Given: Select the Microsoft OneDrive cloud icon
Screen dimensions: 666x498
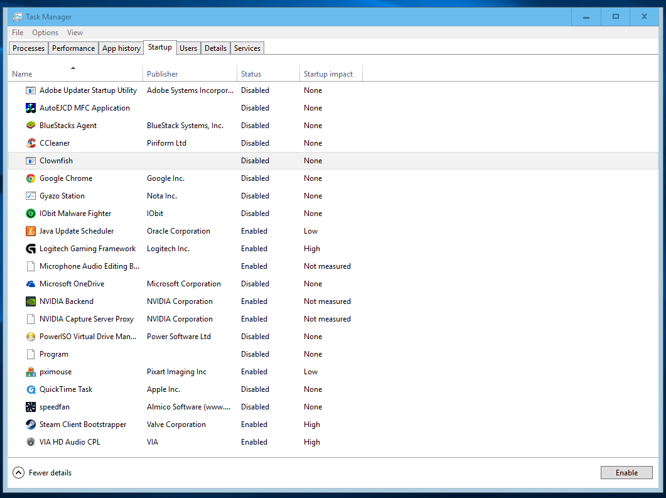Looking at the screenshot, I should click(x=31, y=284).
